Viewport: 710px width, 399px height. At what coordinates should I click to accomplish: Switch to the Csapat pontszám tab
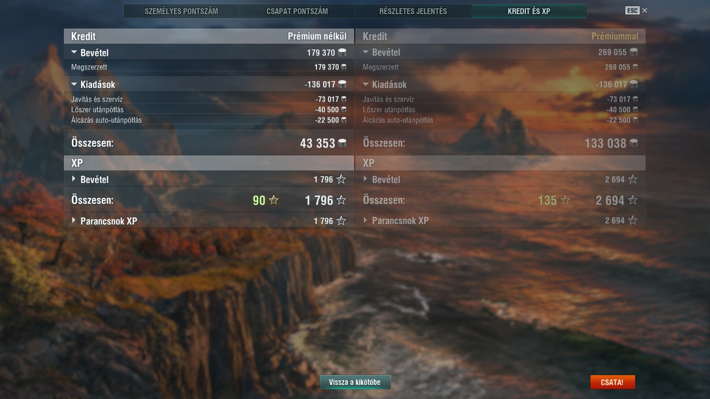297,11
